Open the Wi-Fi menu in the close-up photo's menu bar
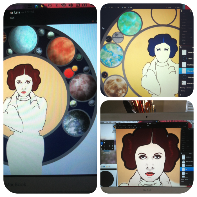Viewport: 197px width, 197px height. point(64,5)
